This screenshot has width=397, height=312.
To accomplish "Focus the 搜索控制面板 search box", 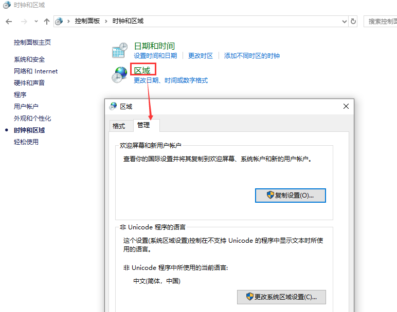I will pos(381,22).
